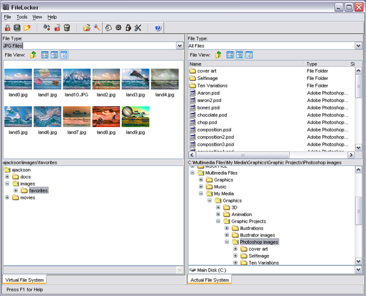Open the Help menu

pos(52,17)
